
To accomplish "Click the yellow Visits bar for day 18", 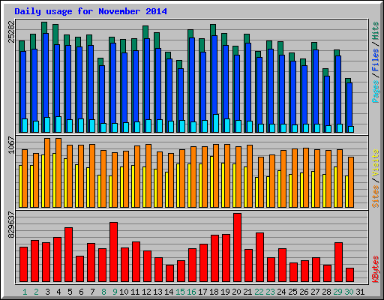I will click(x=211, y=181).
